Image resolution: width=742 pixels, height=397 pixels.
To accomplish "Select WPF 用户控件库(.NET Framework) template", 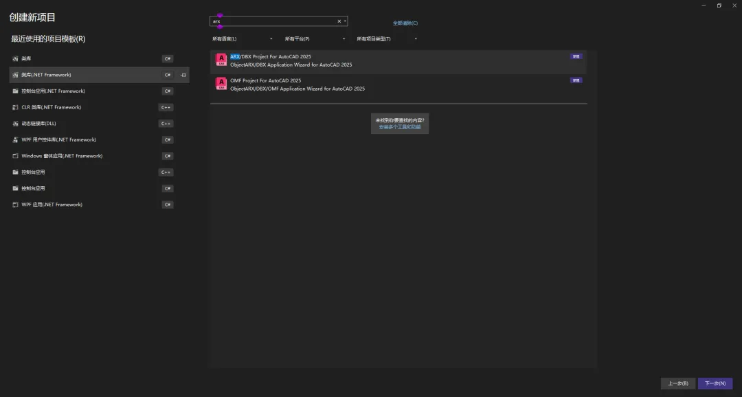I will 100,139.
